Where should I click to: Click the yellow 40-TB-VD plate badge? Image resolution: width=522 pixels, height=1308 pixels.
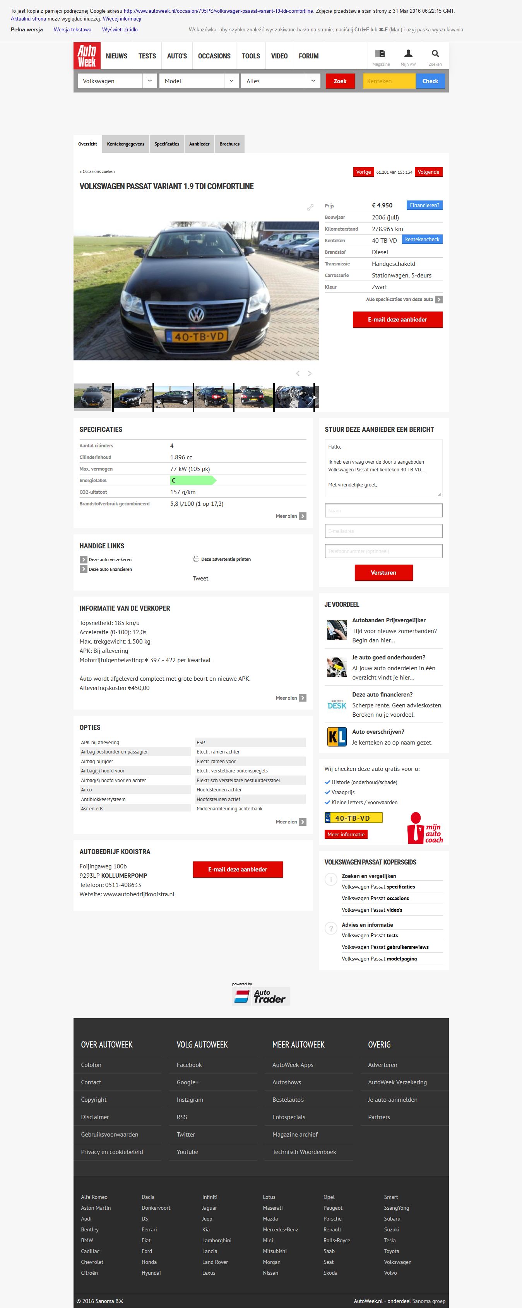click(353, 818)
